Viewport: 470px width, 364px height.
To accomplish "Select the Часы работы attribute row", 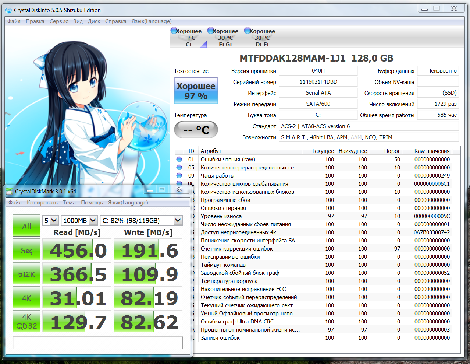I will pos(317,175).
